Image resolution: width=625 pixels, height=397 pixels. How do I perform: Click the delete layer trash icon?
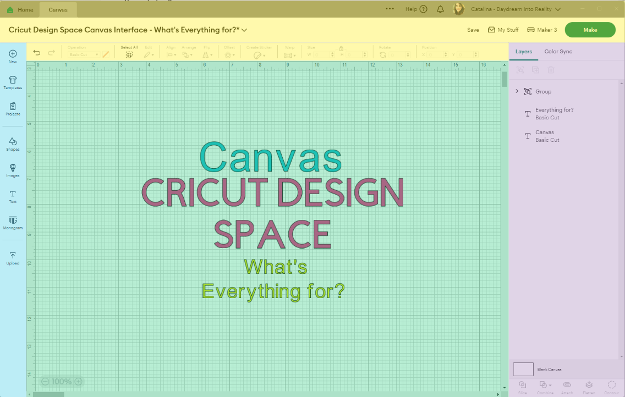(551, 70)
